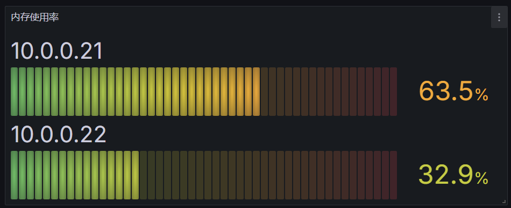Viewport: 511px width, 208px height.
Task: Click first unlit segment of 10.0.0.22 bar
Action: pos(144,175)
